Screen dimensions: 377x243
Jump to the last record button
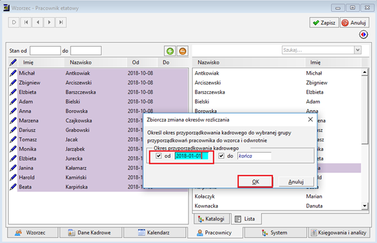[61, 22]
